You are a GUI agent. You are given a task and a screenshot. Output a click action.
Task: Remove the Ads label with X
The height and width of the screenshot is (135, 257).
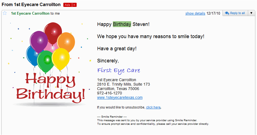[74, 5]
